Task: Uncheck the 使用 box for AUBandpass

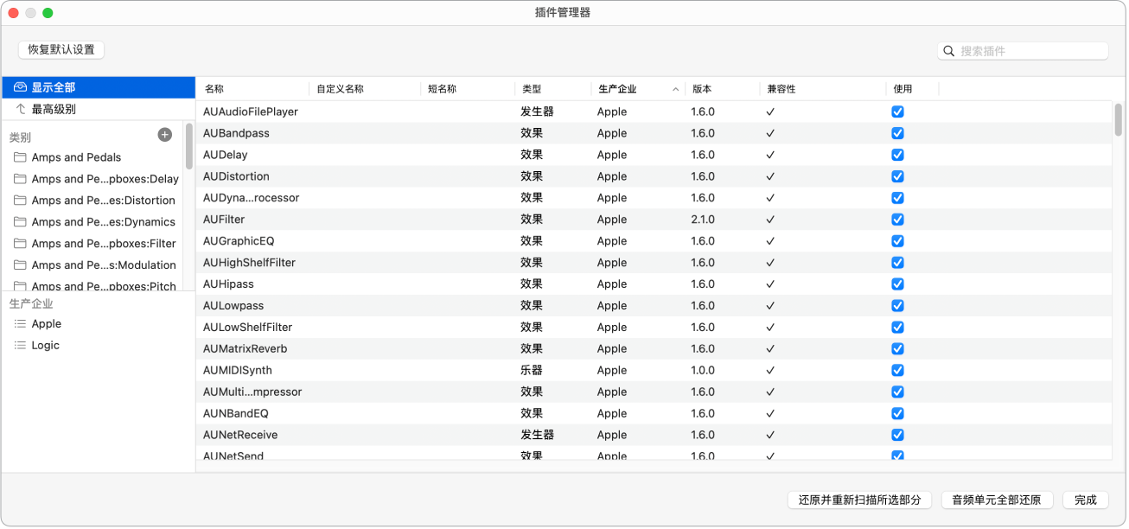Action: tap(897, 133)
